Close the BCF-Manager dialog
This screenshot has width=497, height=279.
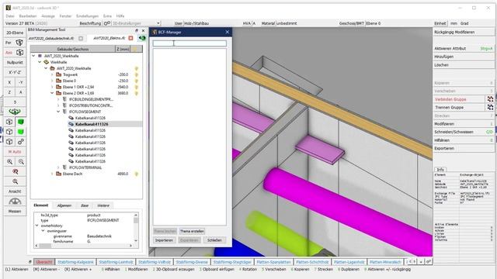[x=227, y=32]
